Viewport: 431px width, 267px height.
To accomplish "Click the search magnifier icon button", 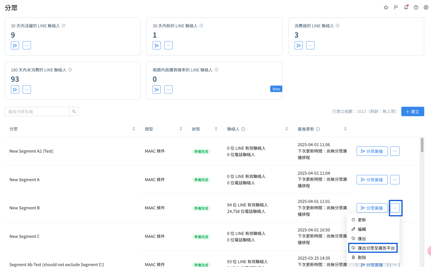I will coord(74,111).
